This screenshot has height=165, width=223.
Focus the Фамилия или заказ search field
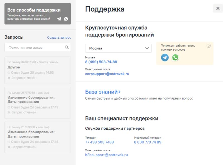click(35, 48)
